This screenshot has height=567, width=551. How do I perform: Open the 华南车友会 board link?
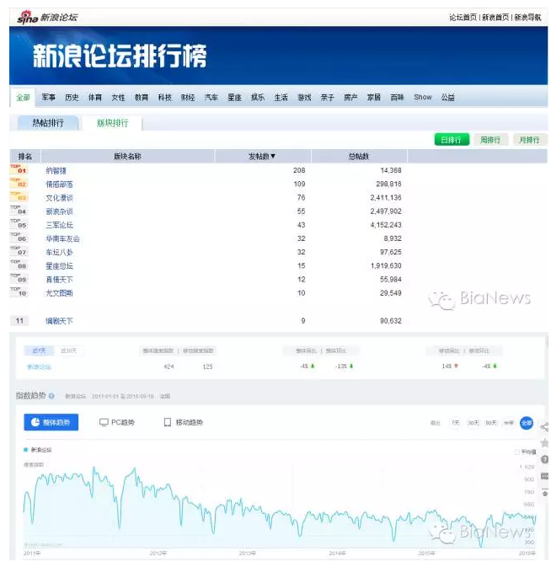point(62,238)
